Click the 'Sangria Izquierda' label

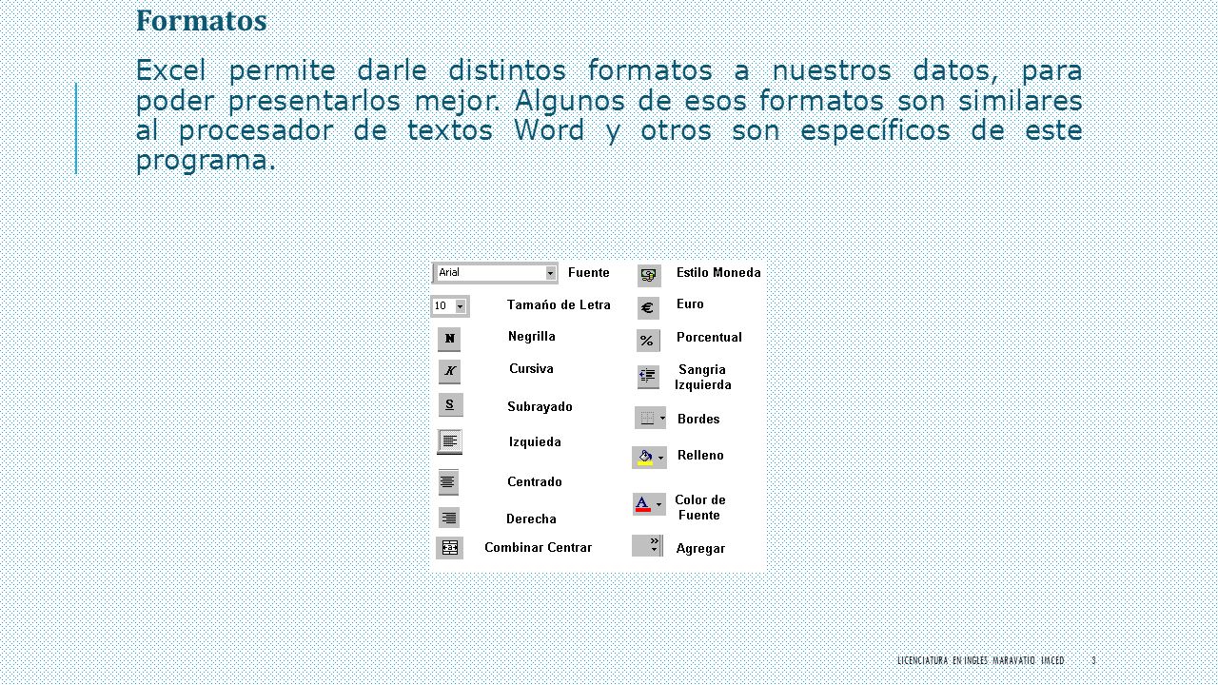coord(703,377)
